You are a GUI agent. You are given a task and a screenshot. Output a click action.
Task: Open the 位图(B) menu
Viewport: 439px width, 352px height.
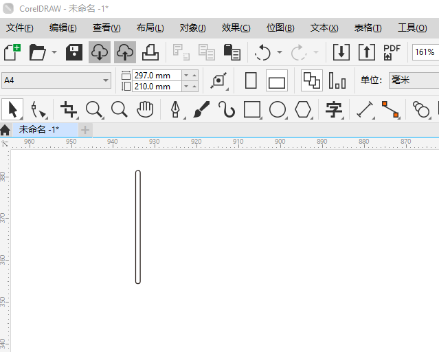(x=280, y=27)
